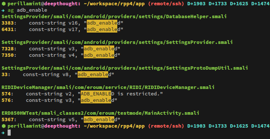The image size is (270, 139).
Task: Select highlighted match on line 576
Action: [96, 100]
